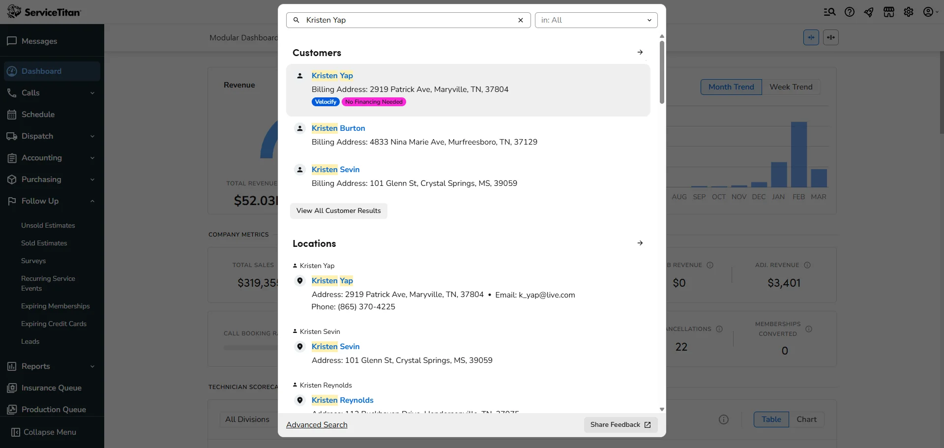Open the Settings gear icon
944x448 pixels.
[909, 12]
